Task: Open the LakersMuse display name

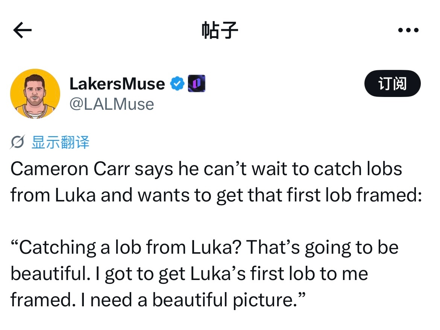Action: tap(117, 84)
